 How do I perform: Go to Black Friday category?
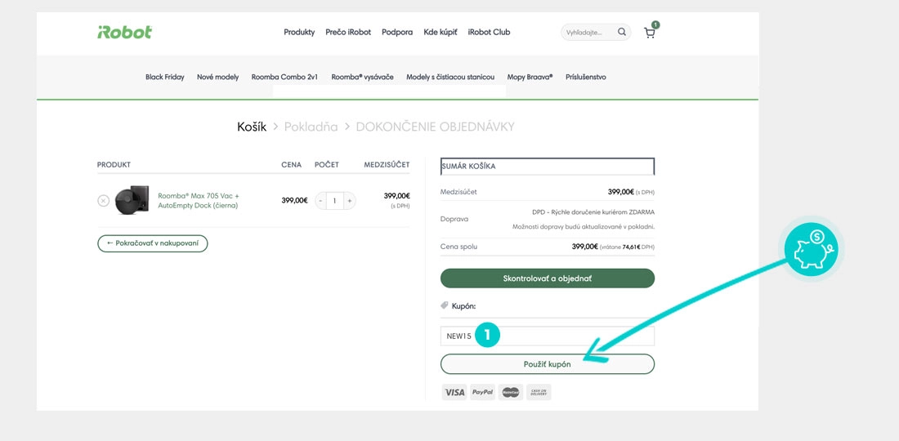tap(165, 77)
